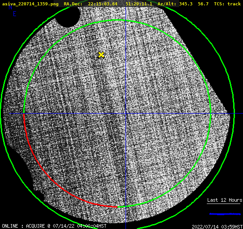
Task: Click the asiva_220714_1359.png filename text
Action: tap(30, 4)
